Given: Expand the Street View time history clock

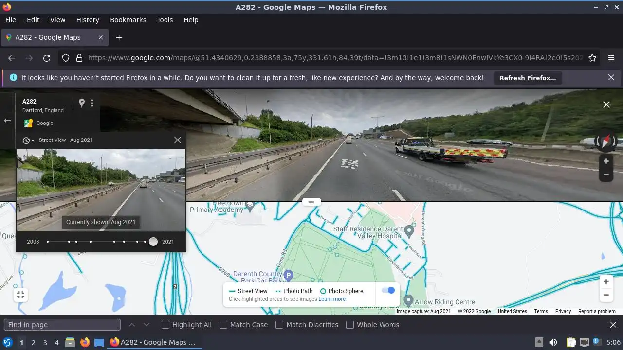Looking at the screenshot, I should tap(28, 140).
